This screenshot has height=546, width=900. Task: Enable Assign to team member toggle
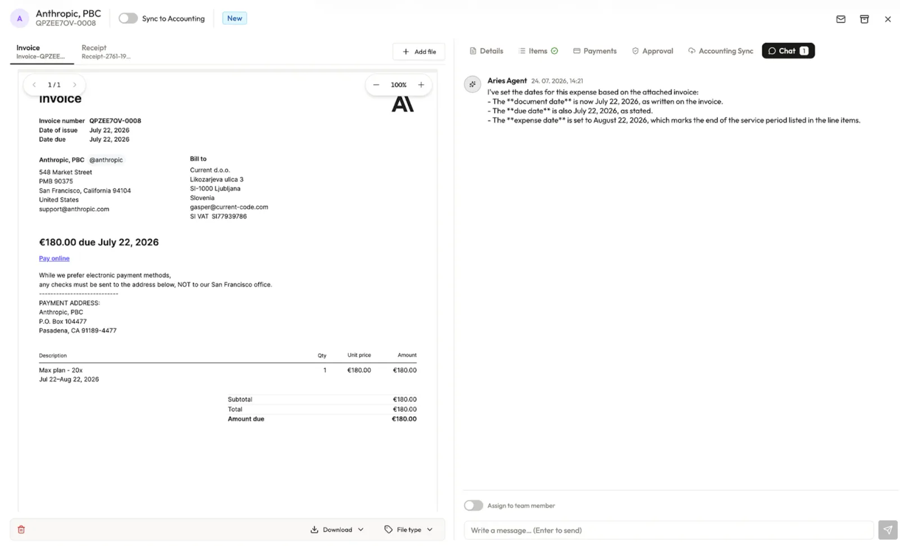click(474, 506)
